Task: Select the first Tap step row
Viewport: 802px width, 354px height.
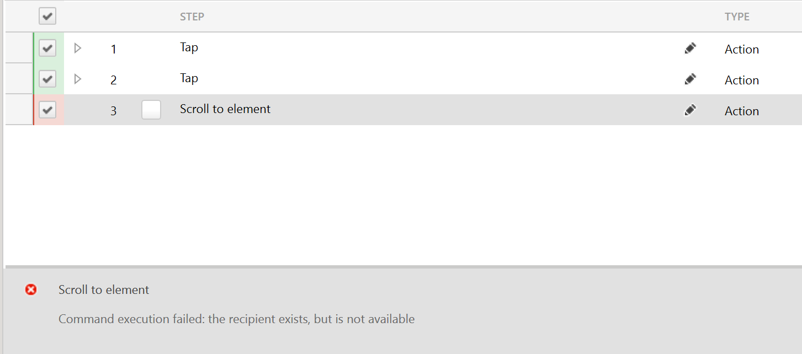Action: coord(189,47)
